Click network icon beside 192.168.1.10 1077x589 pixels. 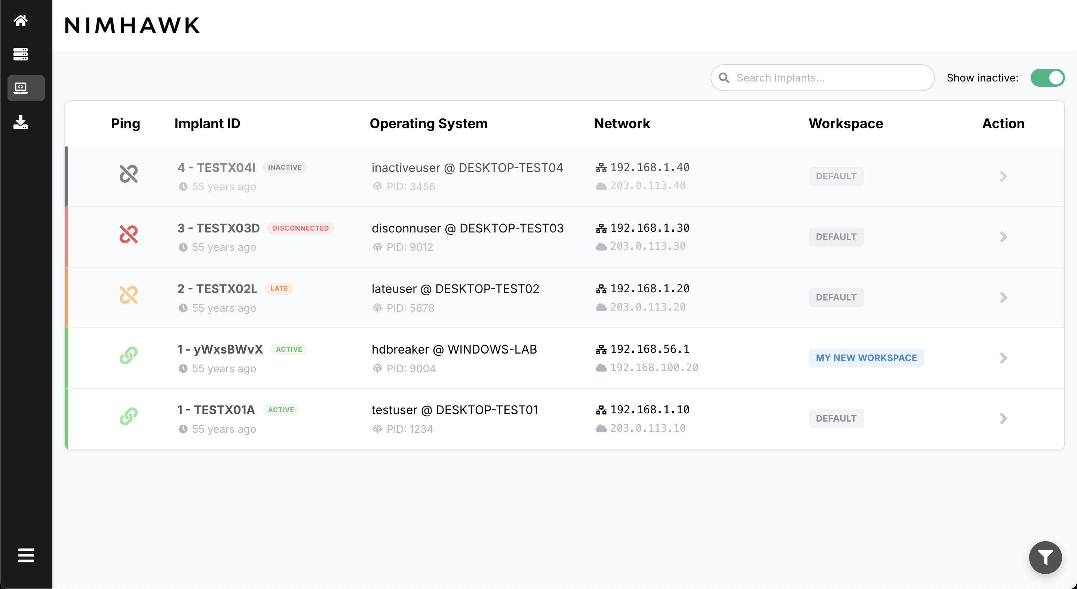pyautogui.click(x=601, y=410)
